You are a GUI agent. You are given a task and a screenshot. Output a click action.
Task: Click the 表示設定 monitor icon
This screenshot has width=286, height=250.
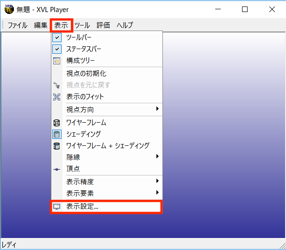coord(57,206)
